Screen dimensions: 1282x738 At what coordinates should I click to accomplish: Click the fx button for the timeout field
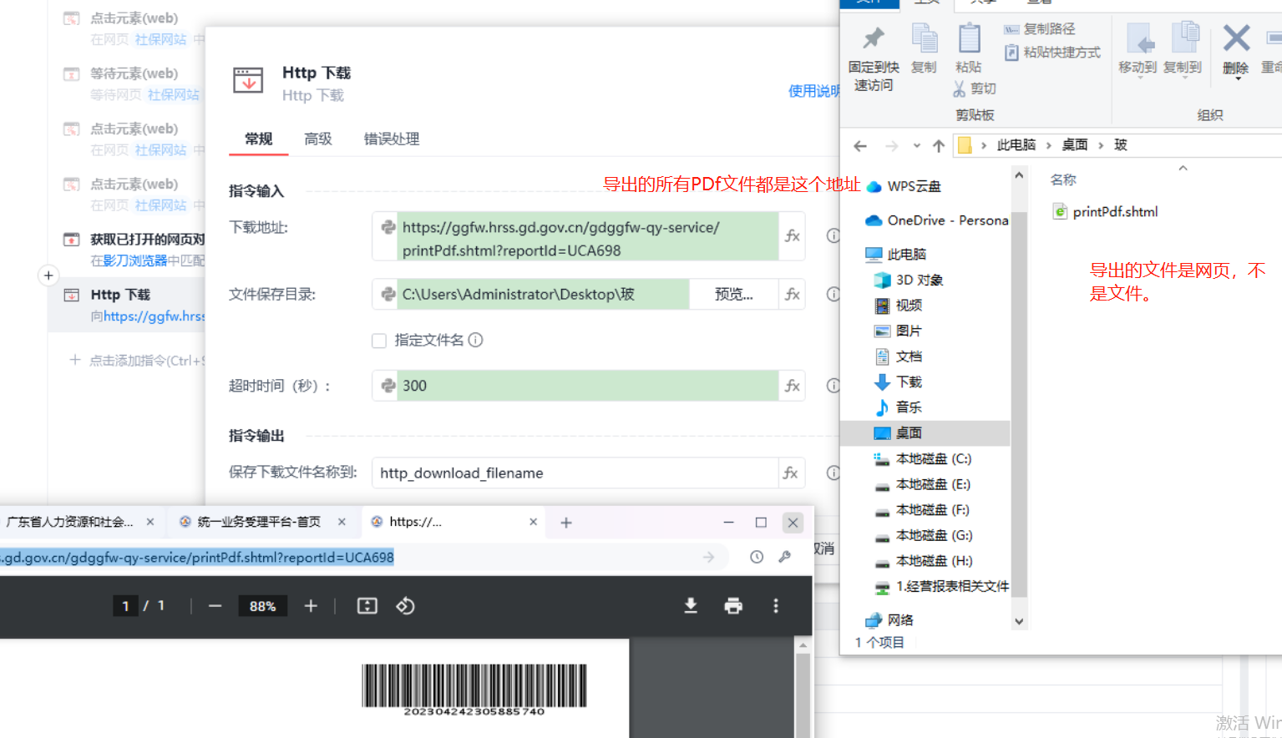pyautogui.click(x=792, y=386)
